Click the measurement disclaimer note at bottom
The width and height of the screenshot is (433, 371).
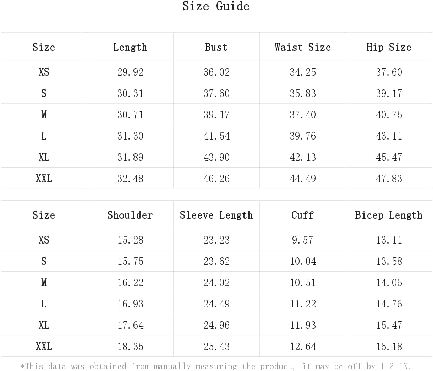pos(215,366)
